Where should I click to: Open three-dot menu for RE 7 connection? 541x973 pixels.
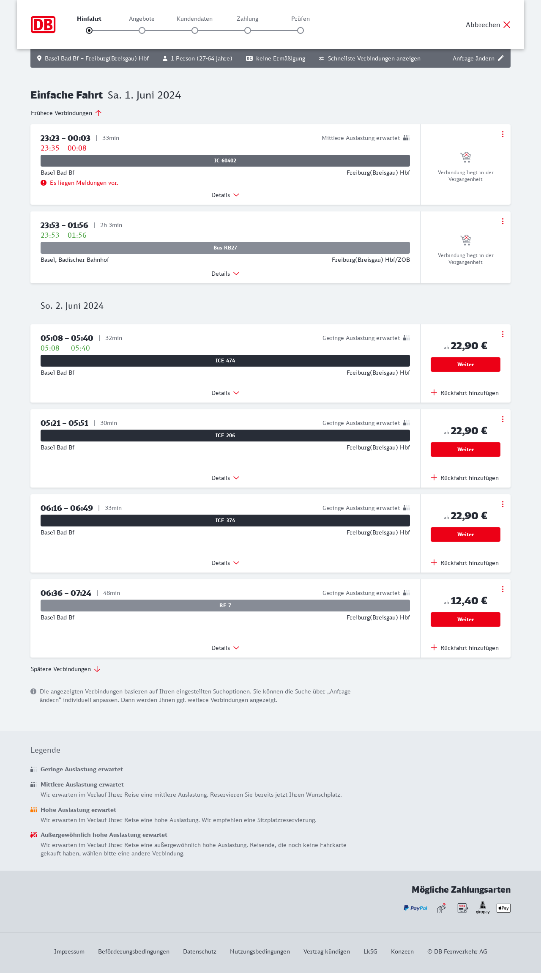coord(503,589)
